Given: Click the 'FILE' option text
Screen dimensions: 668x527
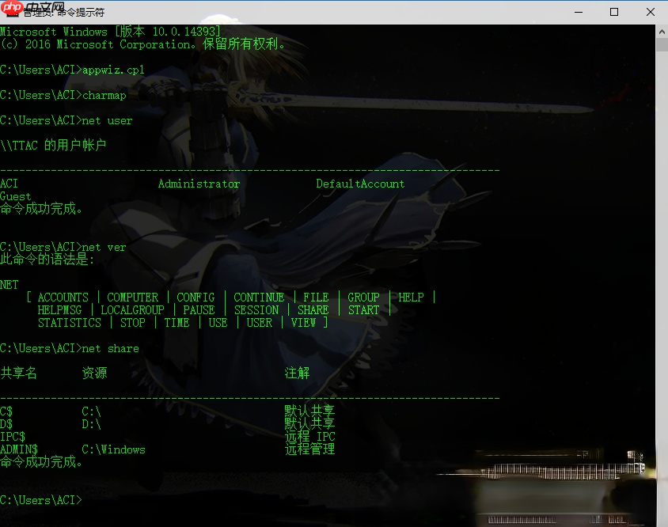Looking at the screenshot, I should point(316,298).
